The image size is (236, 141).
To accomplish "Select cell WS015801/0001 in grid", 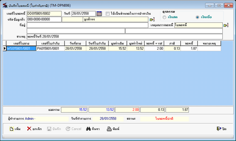I will point(21,49).
